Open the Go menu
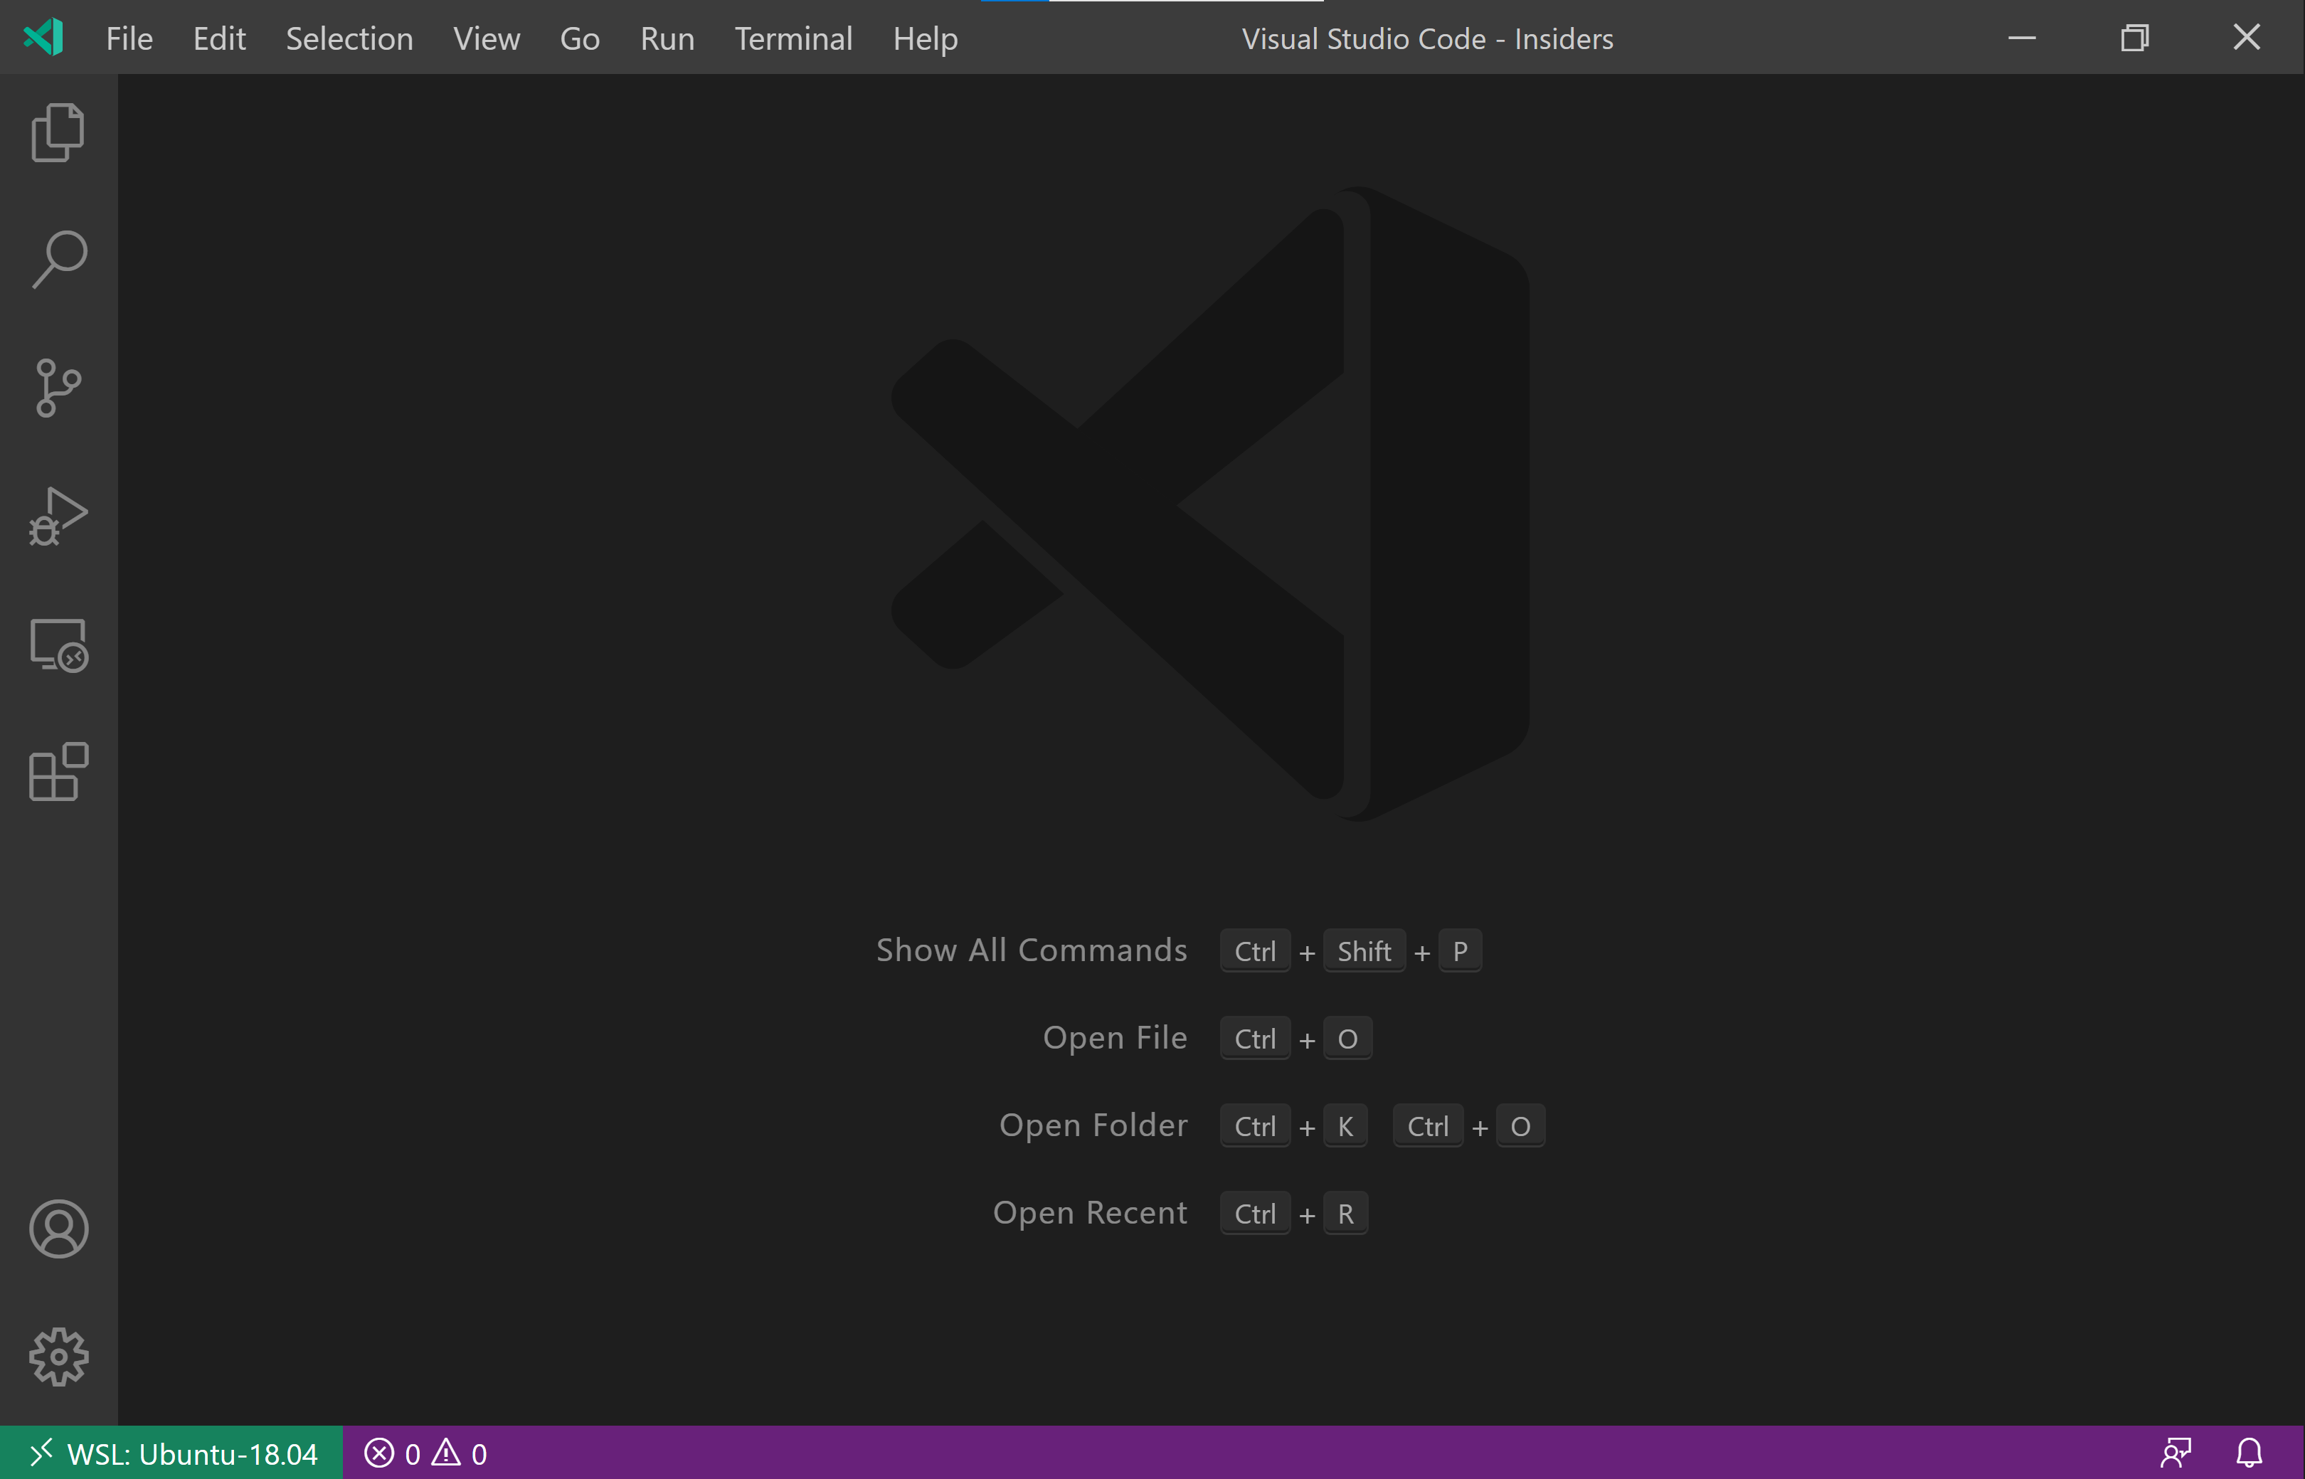 [x=579, y=38]
